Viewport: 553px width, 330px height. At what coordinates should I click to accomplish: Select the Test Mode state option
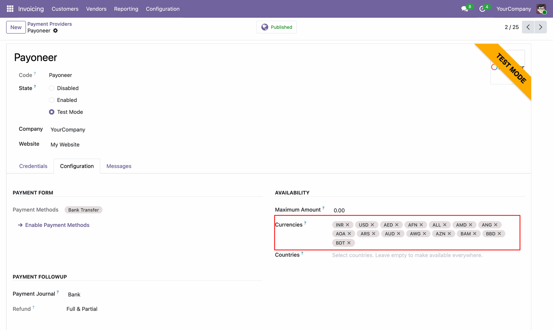click(52, 112)
